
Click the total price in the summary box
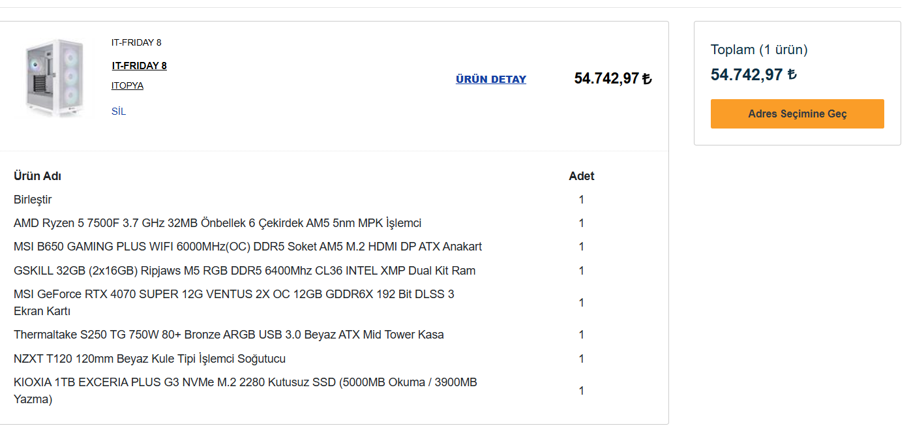click(753, 74)
